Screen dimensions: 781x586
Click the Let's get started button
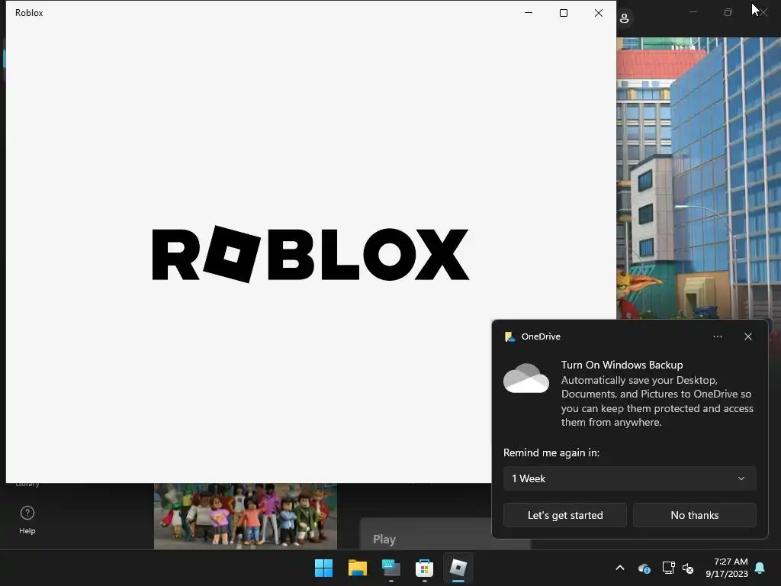565,515
